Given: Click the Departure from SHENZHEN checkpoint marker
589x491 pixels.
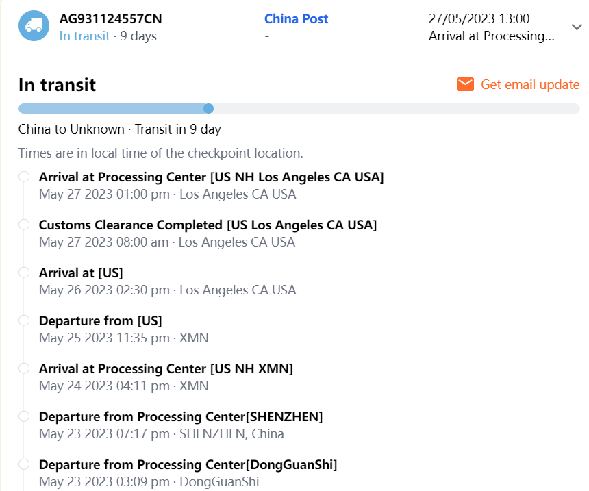Looking at the screenshot, I should point(24,416).
